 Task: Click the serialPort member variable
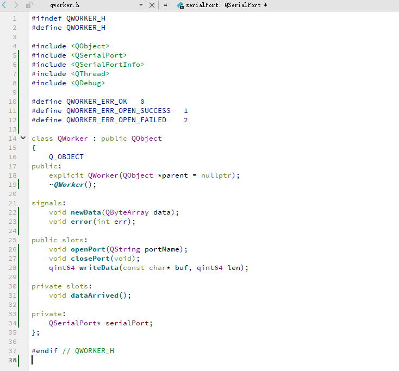[127, 323]
